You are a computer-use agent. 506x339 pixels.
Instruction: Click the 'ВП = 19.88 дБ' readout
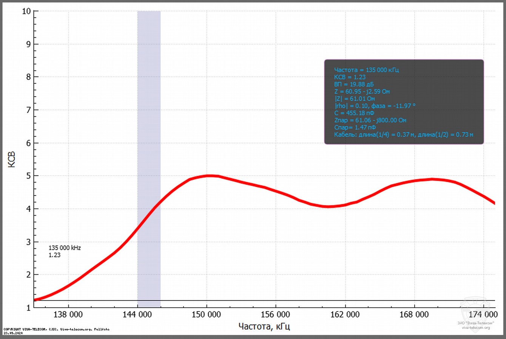(353, 84)
